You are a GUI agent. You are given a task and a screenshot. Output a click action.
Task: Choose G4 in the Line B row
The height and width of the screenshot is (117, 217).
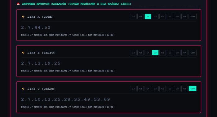click(x=148, y=53)
